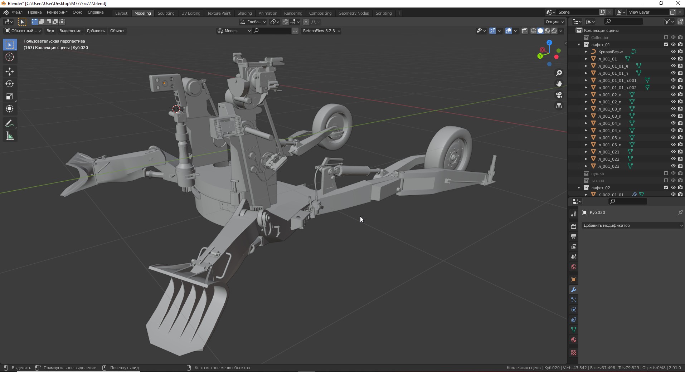Select the Scale tool in toolbar
The width and height of the screenshot is (685, 372).
click(x=10, y=97)
